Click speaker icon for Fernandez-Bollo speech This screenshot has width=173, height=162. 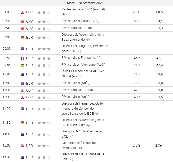[x=97, y=114]
